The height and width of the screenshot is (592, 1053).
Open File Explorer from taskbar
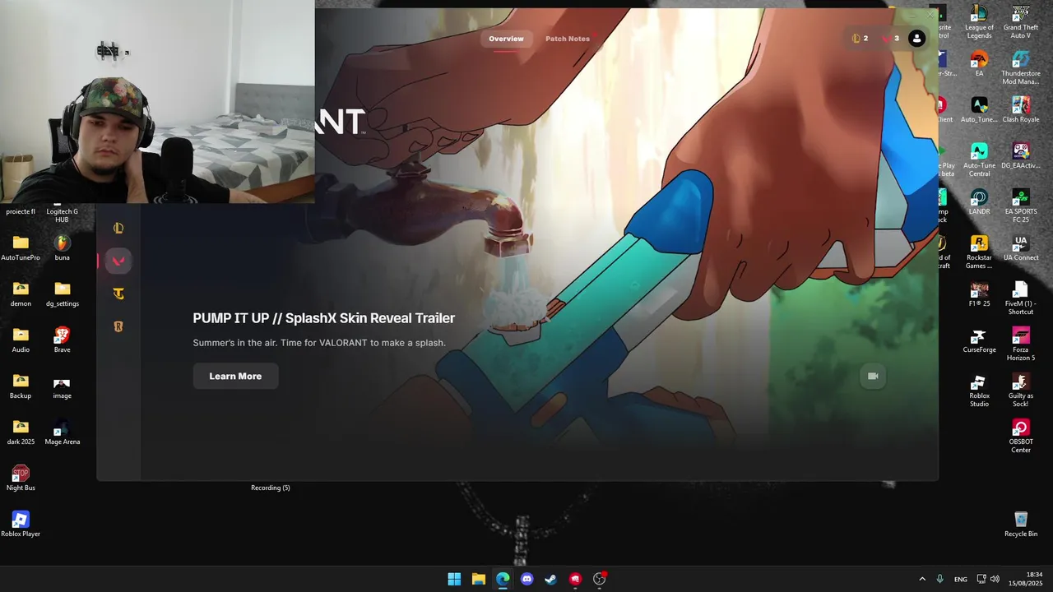(478, 579)
